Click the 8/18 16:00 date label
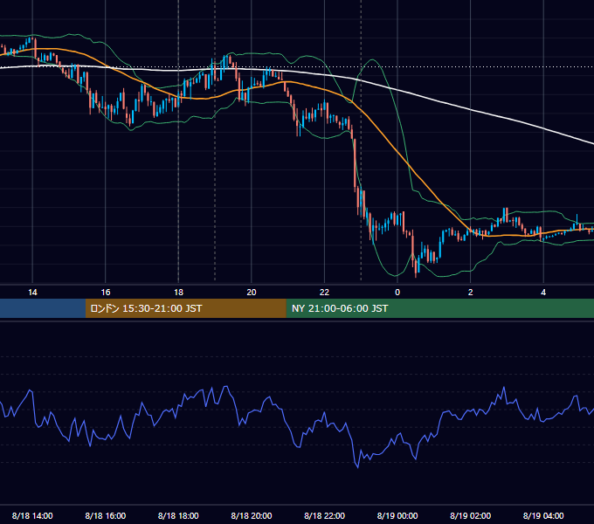594x524 pixels. 106,515
